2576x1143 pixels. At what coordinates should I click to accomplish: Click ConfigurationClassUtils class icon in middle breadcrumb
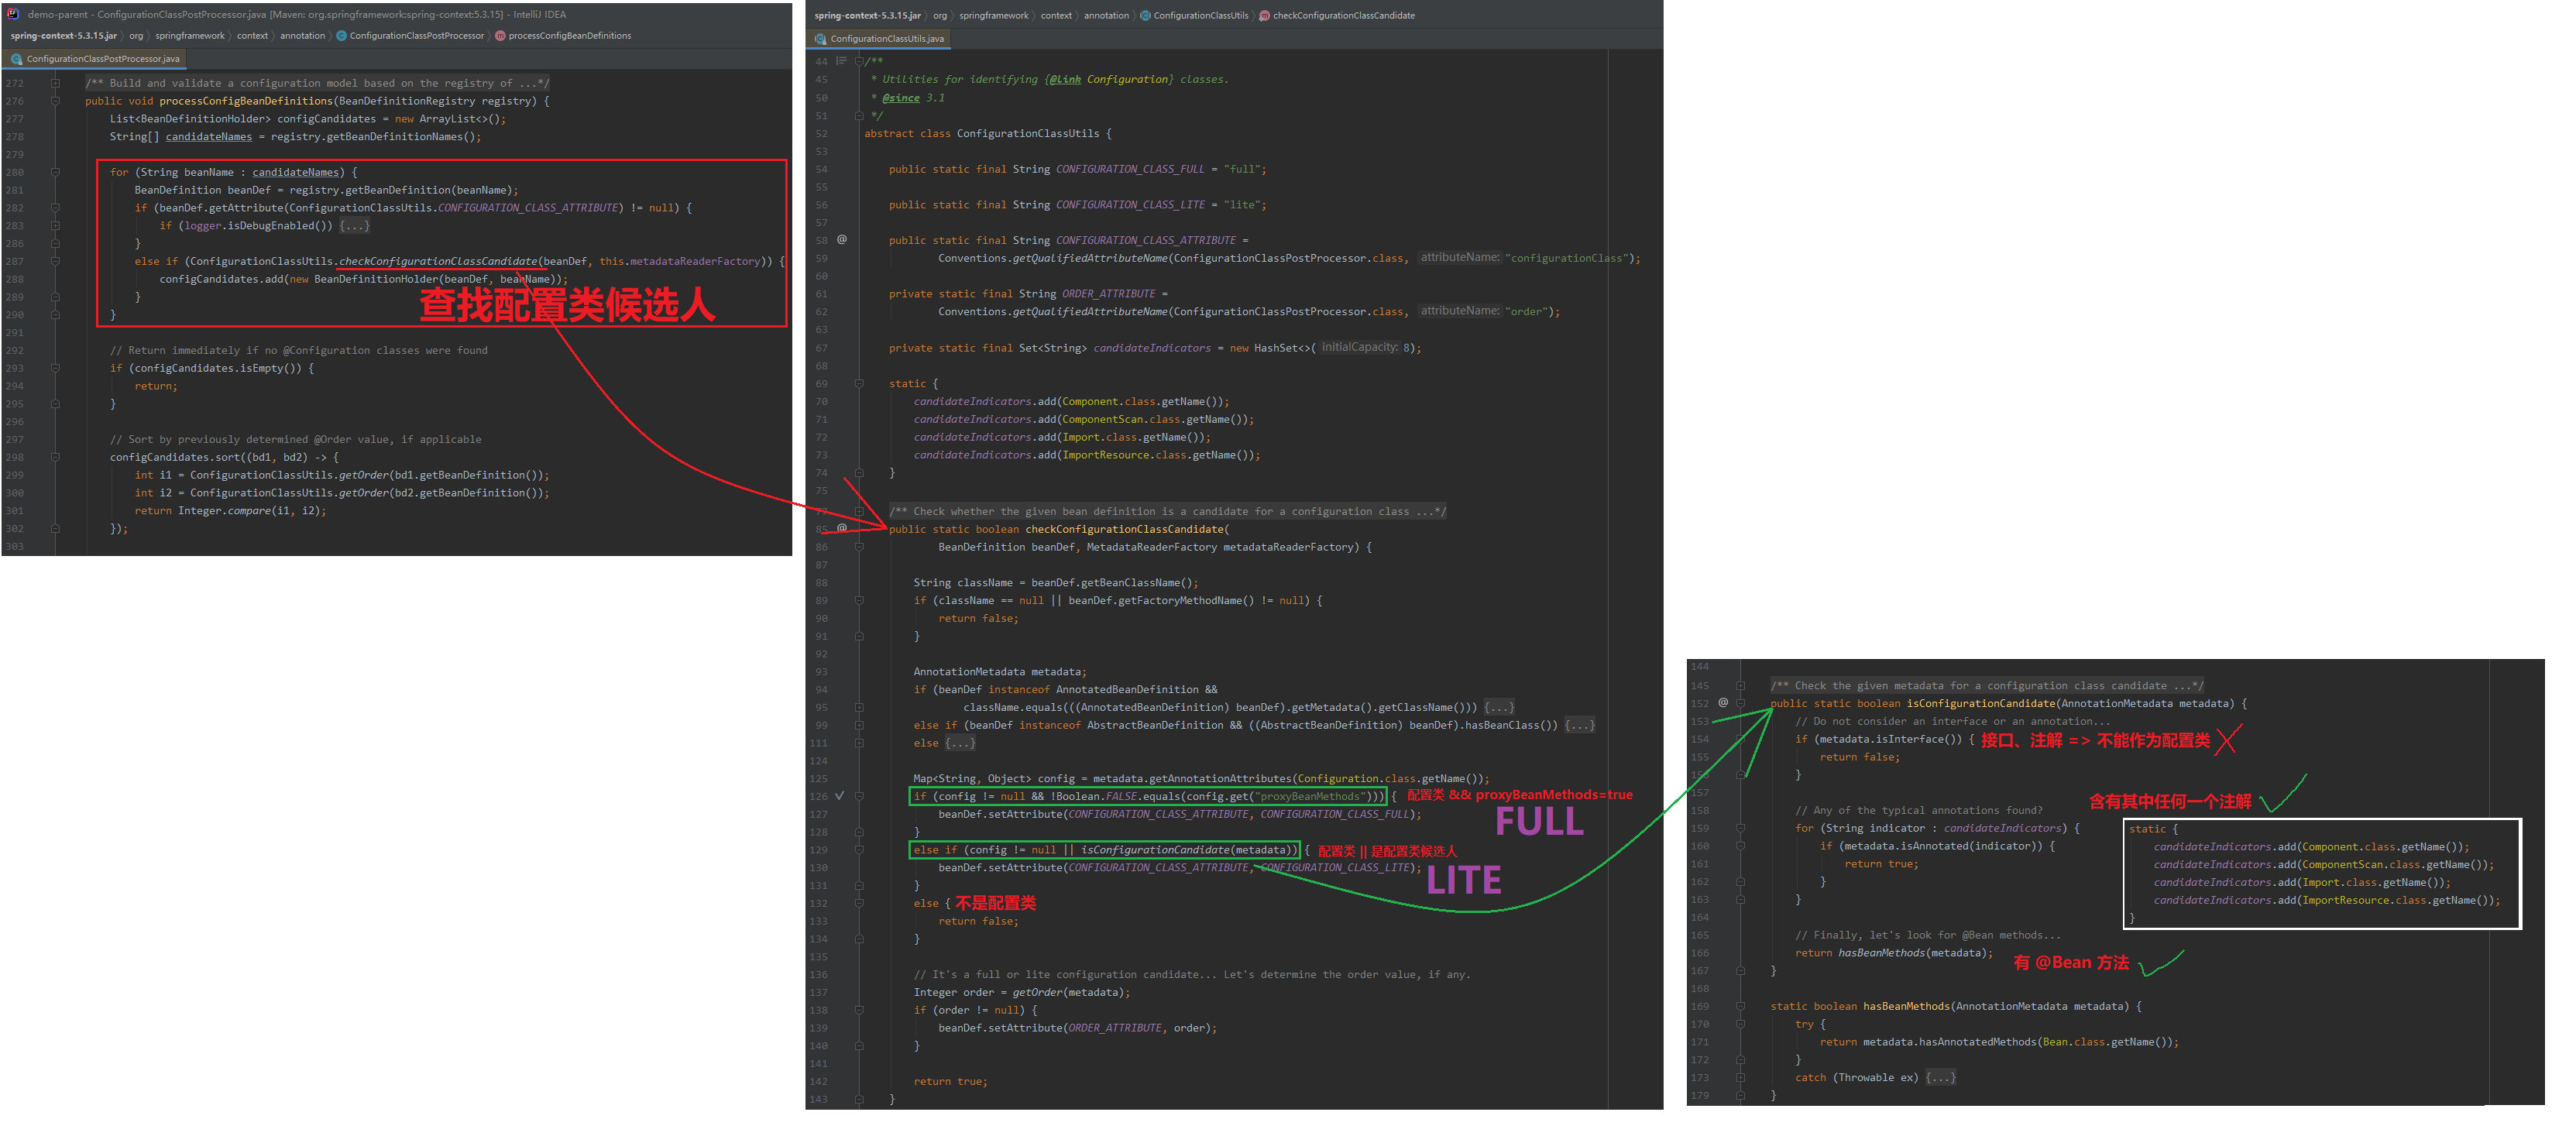[x=1145, y=16]
